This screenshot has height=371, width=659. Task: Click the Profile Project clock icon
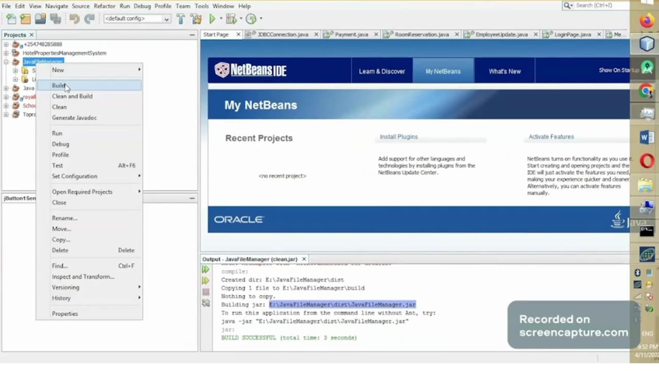[251, 19]
